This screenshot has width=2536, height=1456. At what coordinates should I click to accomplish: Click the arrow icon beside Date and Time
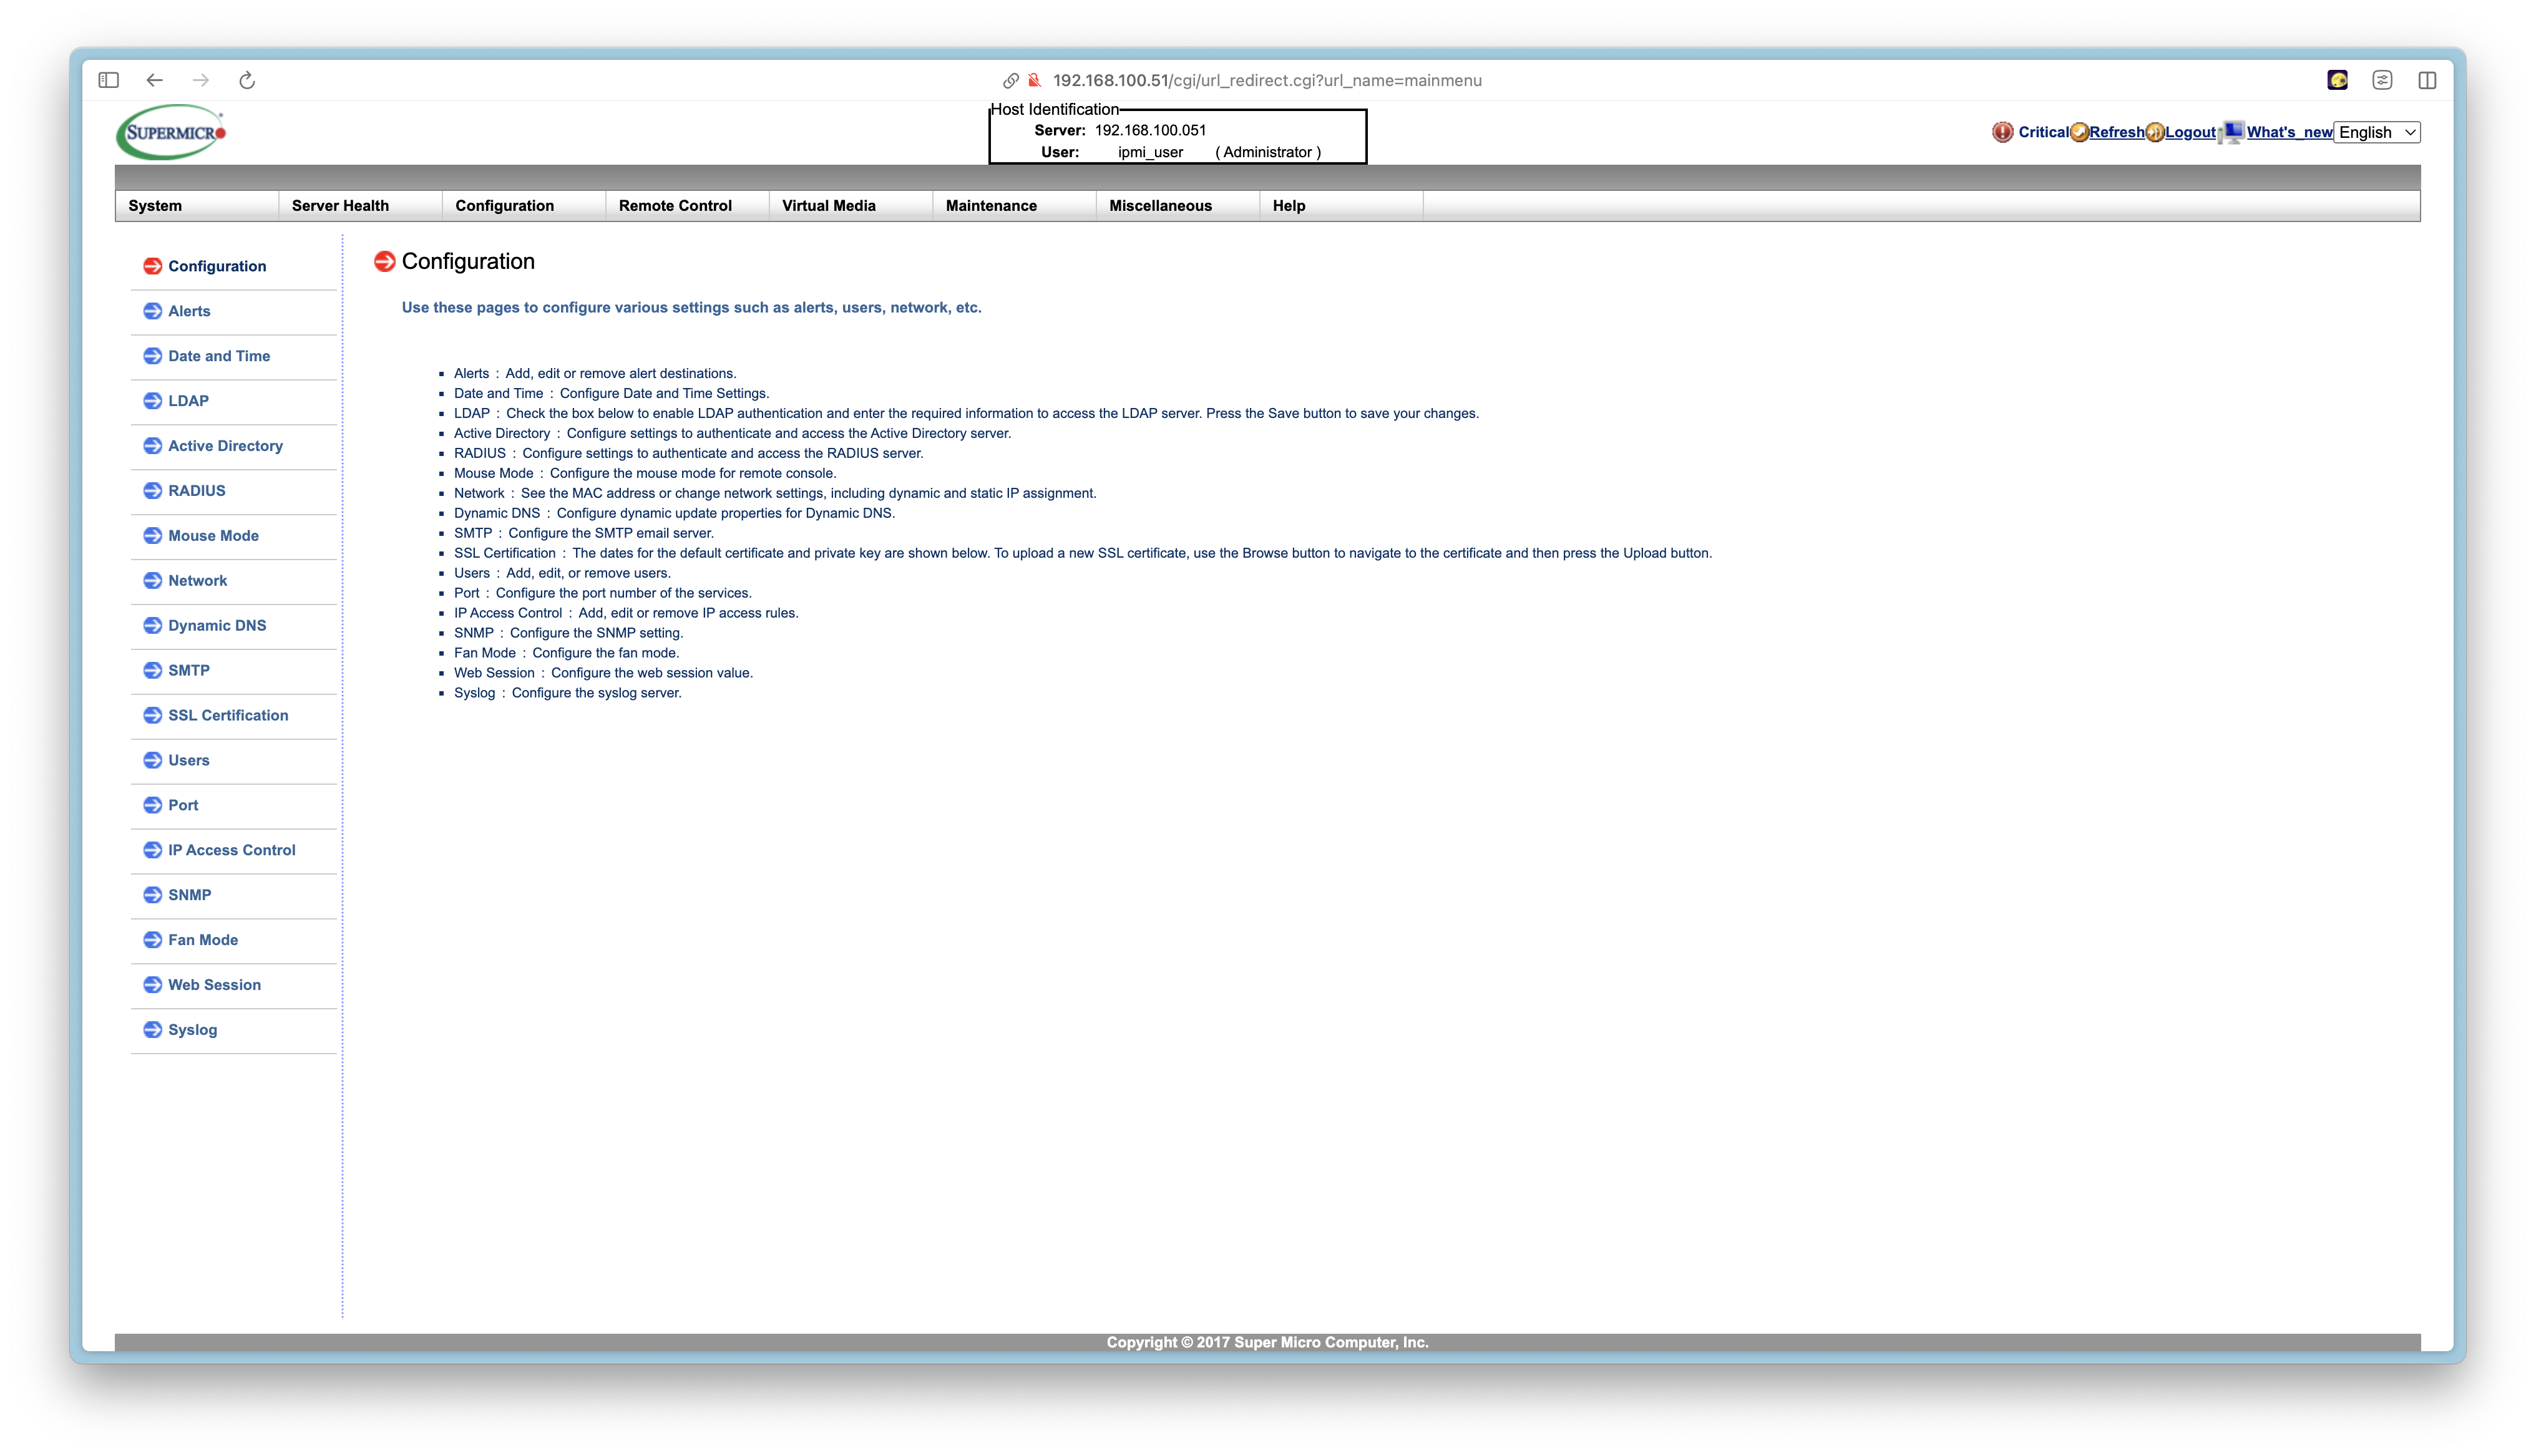click(152, 356)
